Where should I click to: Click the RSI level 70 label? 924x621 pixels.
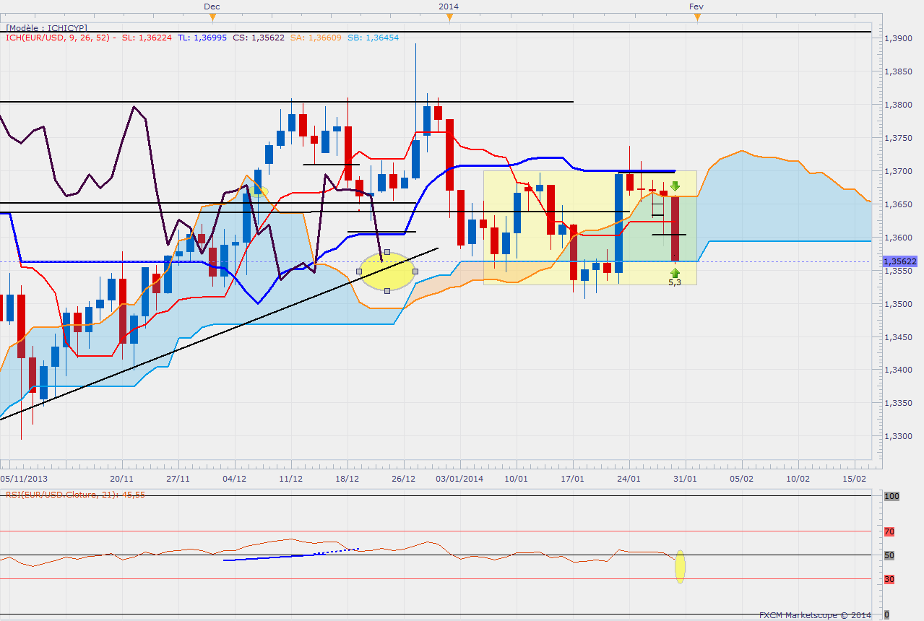click(x=890, y=531)
